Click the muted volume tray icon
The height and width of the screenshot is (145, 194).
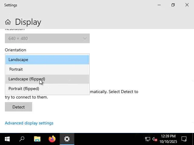click(155, 139)
